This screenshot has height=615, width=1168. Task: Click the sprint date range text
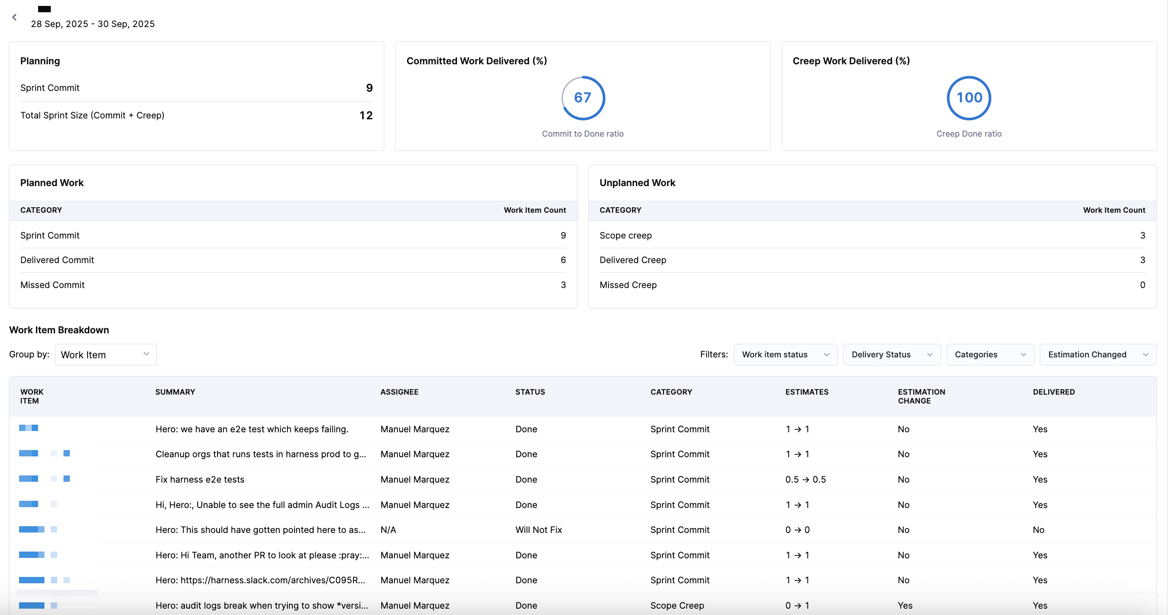[x=93, y=24]
